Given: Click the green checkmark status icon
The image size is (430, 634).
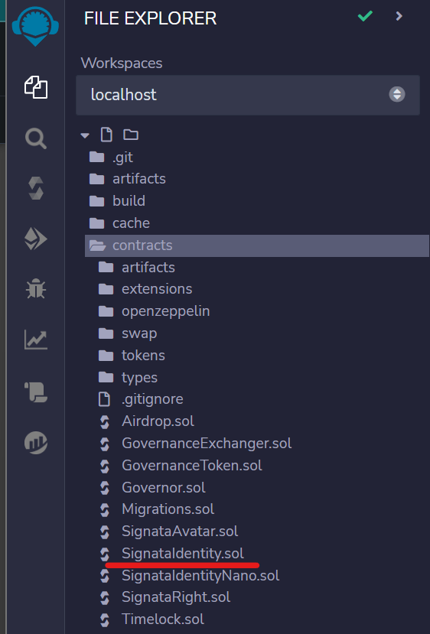Looking at the screenshot, I should [365, 16].
